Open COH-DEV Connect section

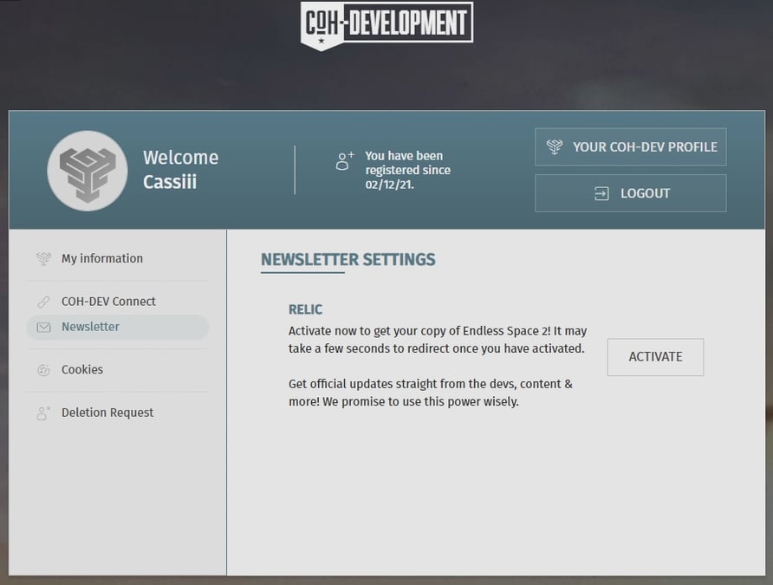click(118, 301)
